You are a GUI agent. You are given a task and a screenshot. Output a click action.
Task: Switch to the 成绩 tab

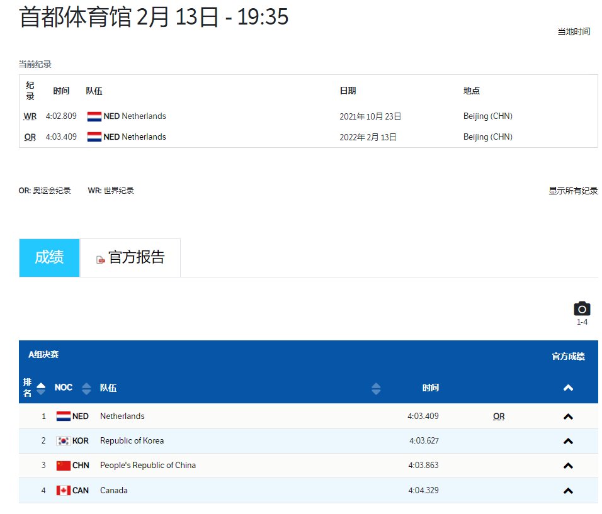pyautogui.click(x=49, y=257)
